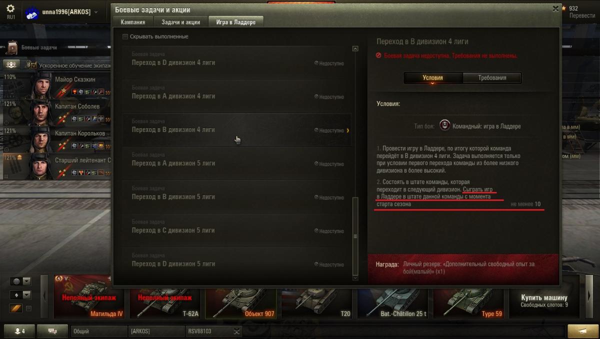The width and height of the screenshot is (600, 339).
Task: Open the Задачи и акции tab
Action: click(180, 22)
